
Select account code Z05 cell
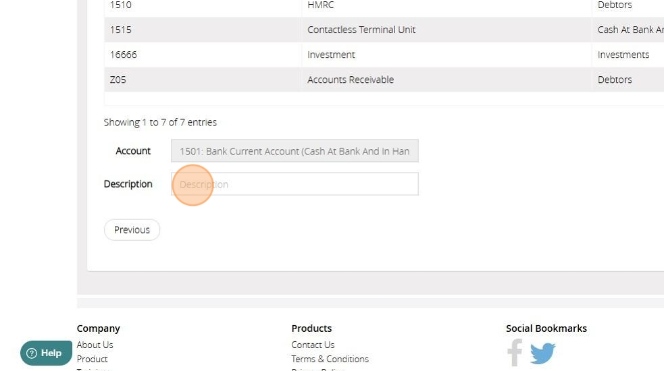(118, 80)
